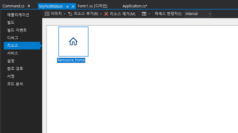This screenshot has width=238, height=133.
Task: Open the 서비스 settings page
Action: pyautogui.click(x=13, y=53)
